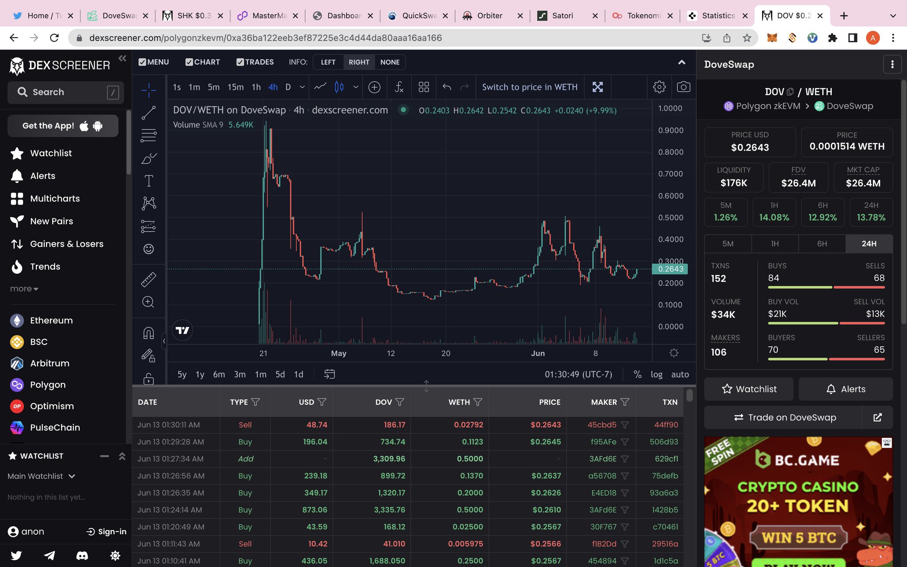The width and height of the screenshot is (907, 567).
Task: Expand the 'more' sidebar menu
Action: point(24,289)
